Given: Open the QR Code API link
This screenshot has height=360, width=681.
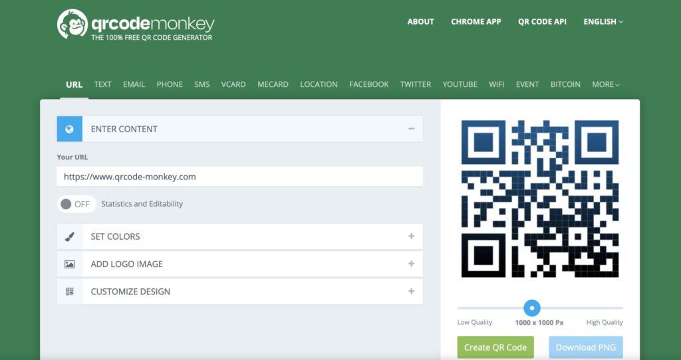Looking at the screenshot, I should click(x=543, y=22).
